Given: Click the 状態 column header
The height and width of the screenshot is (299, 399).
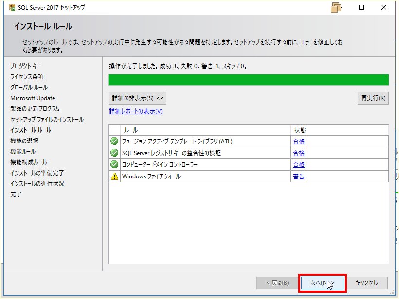Looking at the screenshot, I should click(x=340, y=130).
